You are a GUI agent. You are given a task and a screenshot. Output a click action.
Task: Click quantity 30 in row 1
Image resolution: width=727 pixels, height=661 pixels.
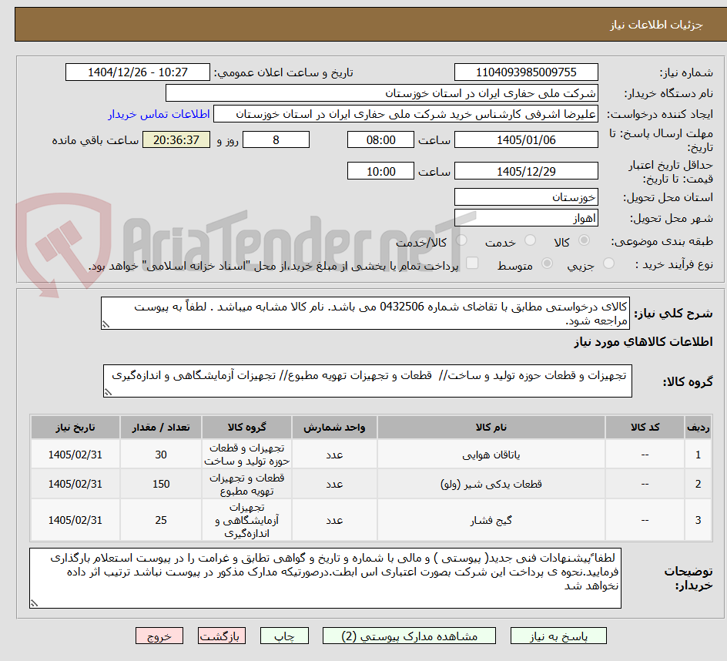pos(161,455)
